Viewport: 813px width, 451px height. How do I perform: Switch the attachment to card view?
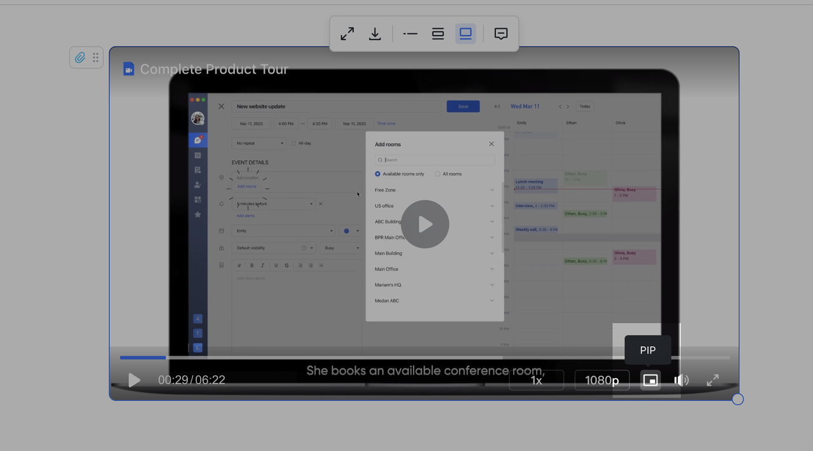[x=438, y=34]
